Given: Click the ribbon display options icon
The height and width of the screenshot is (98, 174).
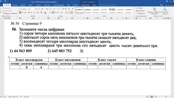Looking at the screenshot, I should [167, 1].
